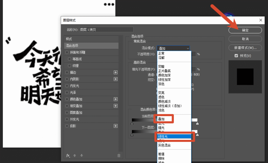The image size is (268, 163).
Task: Select 混合选项 in styles list
Action: point(91,46)
